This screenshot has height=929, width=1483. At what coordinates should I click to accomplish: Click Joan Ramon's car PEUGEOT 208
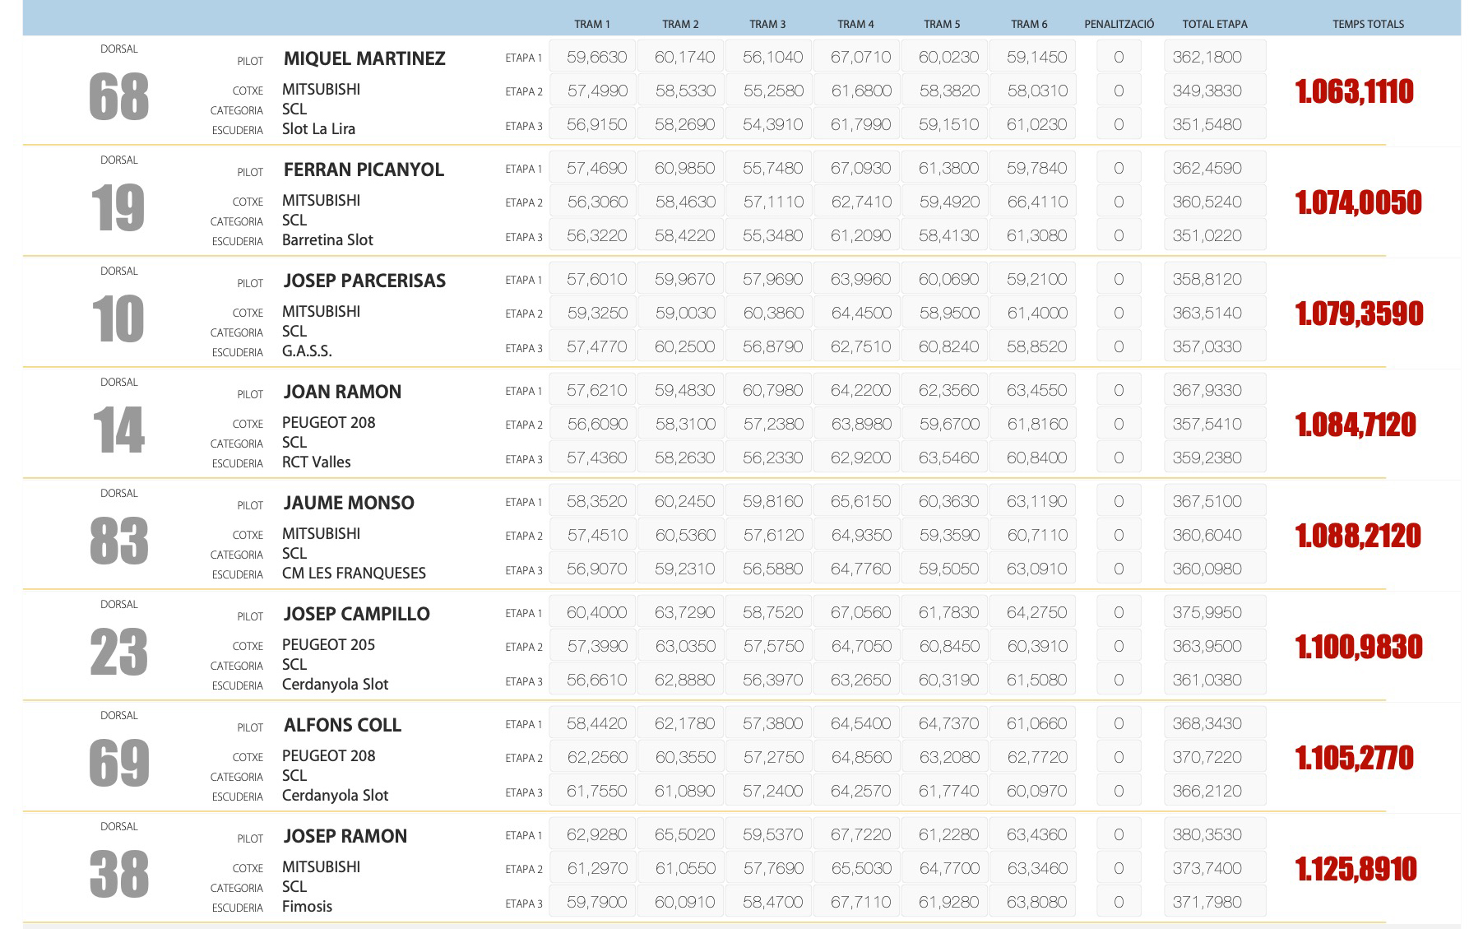click(328, 423)
